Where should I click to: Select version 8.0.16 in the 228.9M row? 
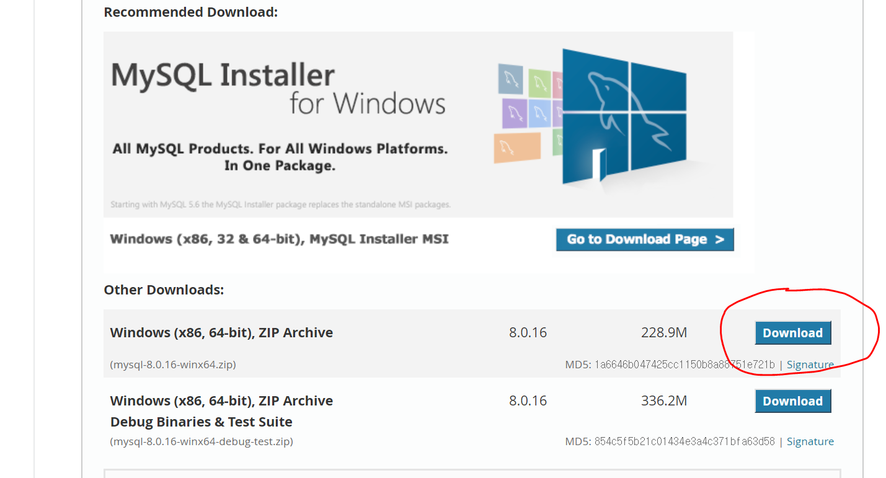[528, 333]
